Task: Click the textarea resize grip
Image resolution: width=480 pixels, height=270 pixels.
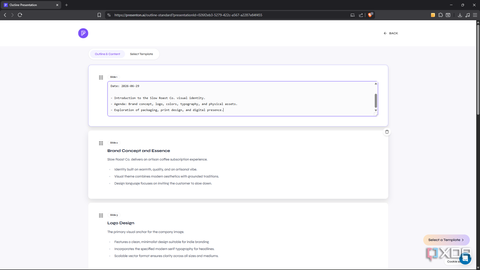Action: tap(376, 114)
